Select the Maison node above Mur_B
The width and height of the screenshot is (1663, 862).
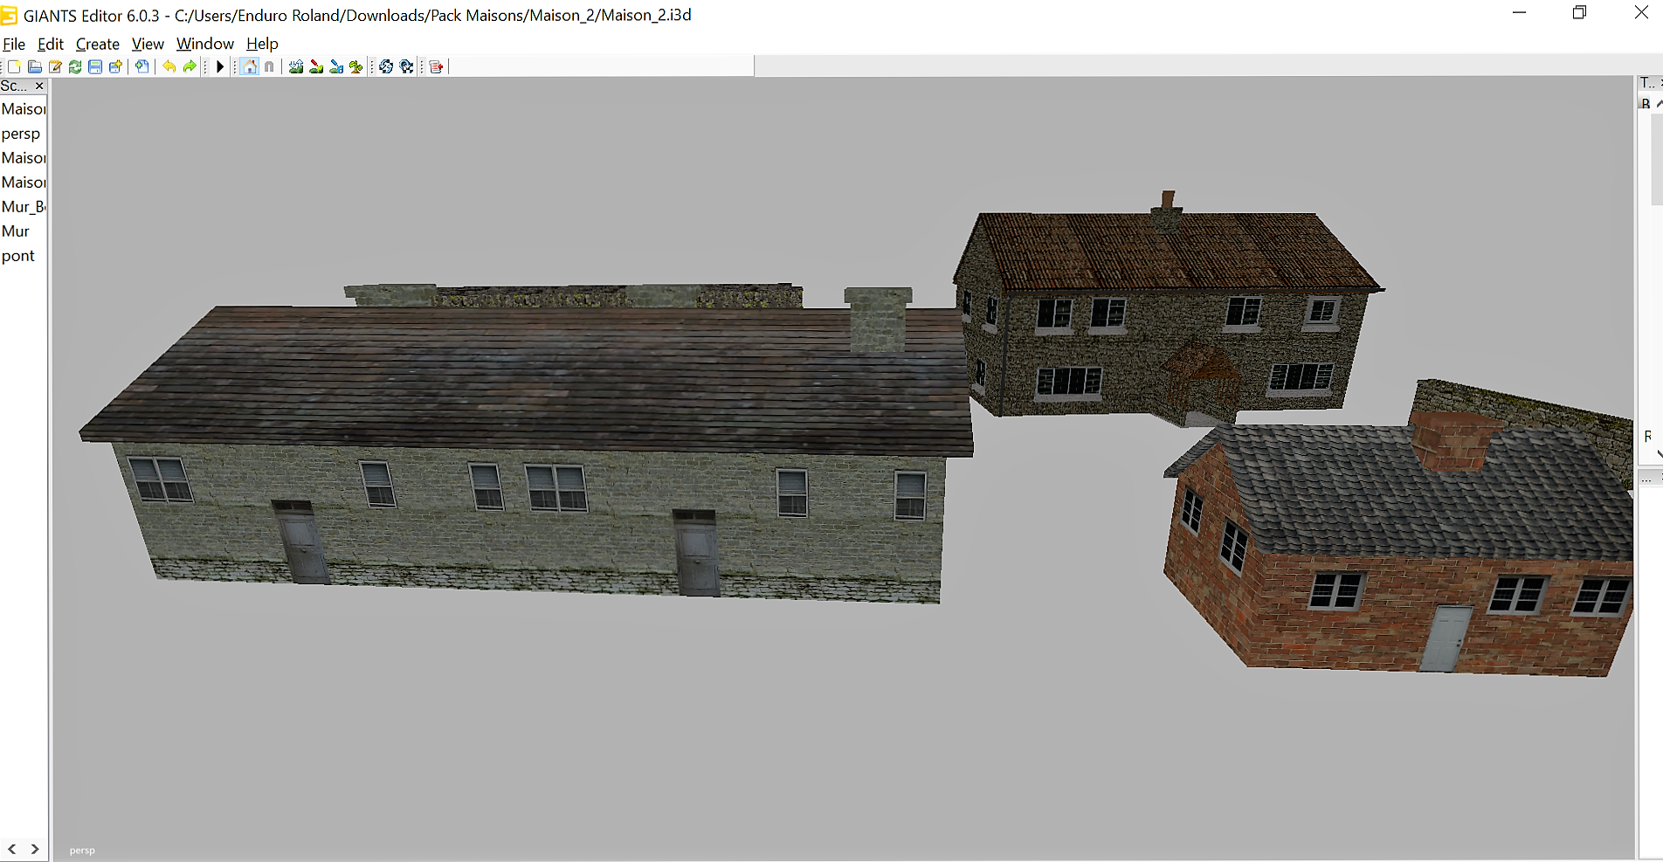[x=24, y=183]
